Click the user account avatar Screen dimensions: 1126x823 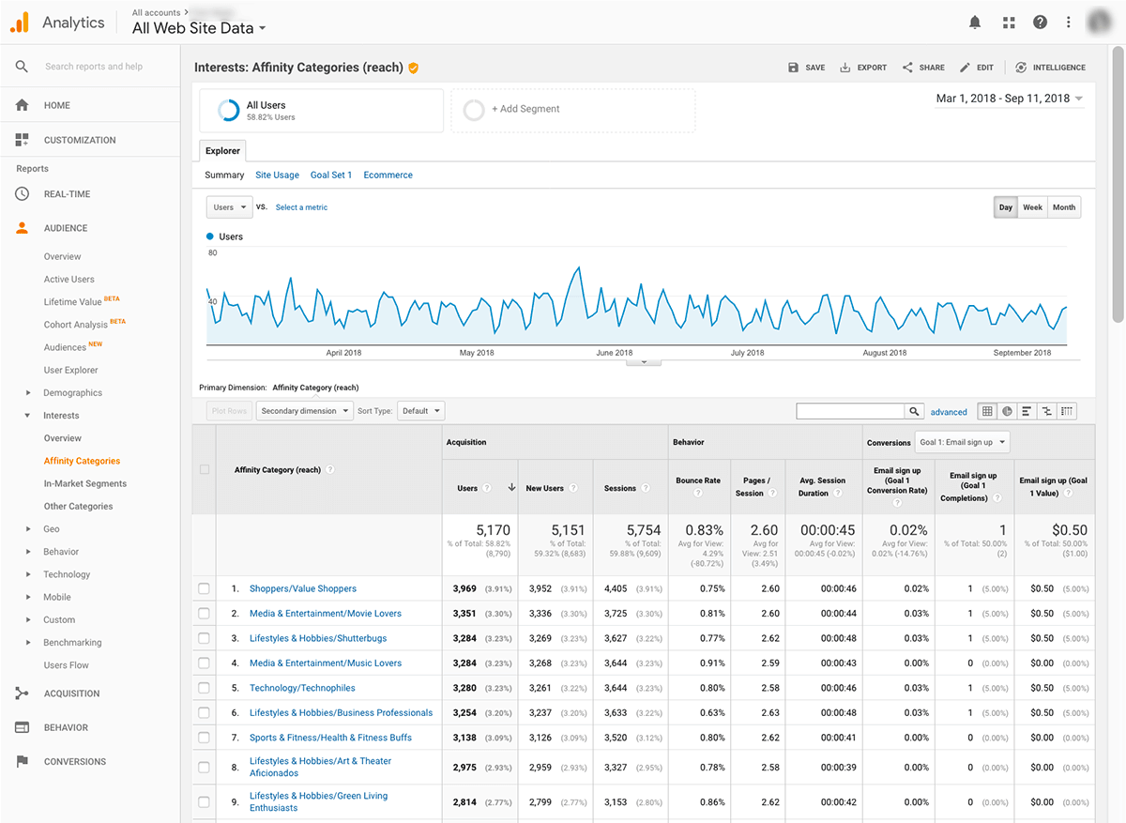click(x=1101, y=23)
